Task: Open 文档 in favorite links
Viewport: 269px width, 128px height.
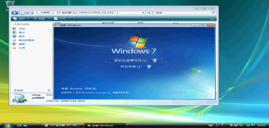Action: tap(22, 29)
